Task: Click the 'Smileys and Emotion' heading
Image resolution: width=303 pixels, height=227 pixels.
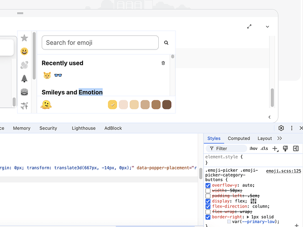Action: [72, 92]
